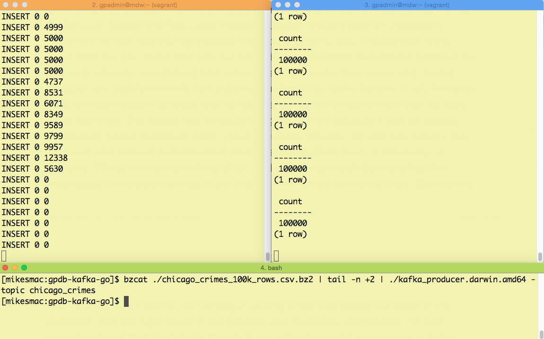Viewport: 544px width, 339px height.
Task: Click the 'tail -n +2' command segment
Action: [351, 279]
